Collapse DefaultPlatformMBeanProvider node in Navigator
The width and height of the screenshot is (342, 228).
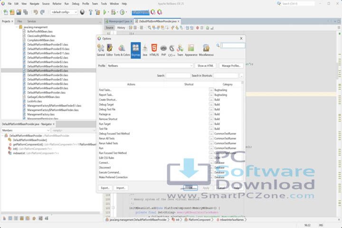[x=3, y=136]
